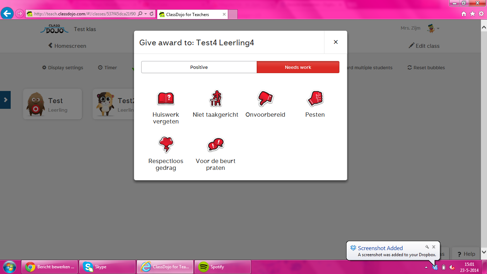The width and height of the screenshot is (487, 274).
Task: Click the browser address bar
Action: (85, 14)
